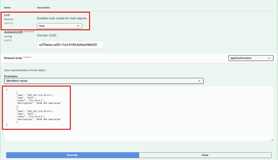This screenshot has height=160, width=278.
Task: Click inside the request body JSON textarea
Action: (x=139, y=114)
